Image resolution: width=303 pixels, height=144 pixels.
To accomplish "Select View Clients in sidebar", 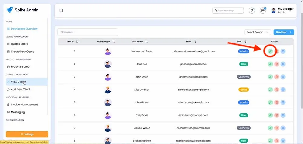I will pyautogui.click(x=27, y=82).
